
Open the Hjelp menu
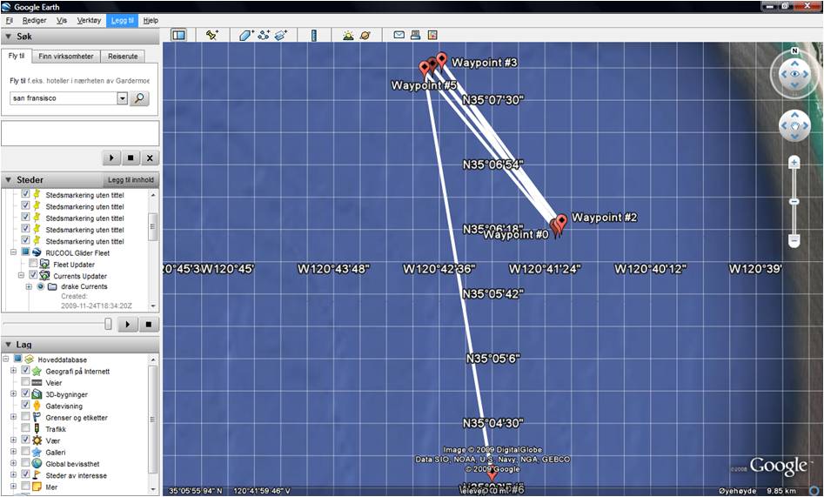pos(151,21)
